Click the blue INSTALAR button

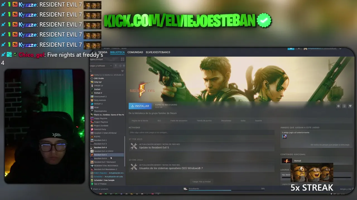click(x=140, y=106)
